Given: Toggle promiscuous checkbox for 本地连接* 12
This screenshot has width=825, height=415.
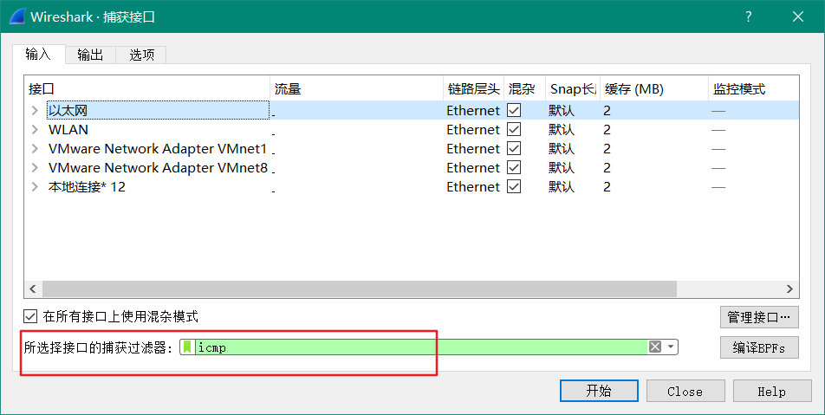Looking at the screenshot, I should pos(514,187).
